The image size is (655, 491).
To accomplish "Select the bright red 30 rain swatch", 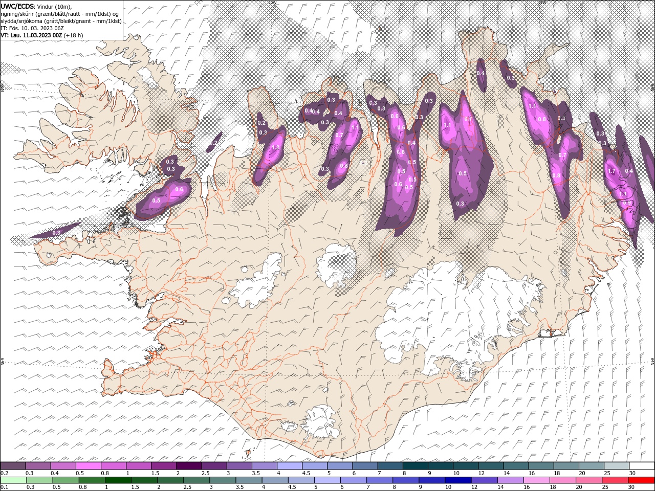I will tap(641, 480).
